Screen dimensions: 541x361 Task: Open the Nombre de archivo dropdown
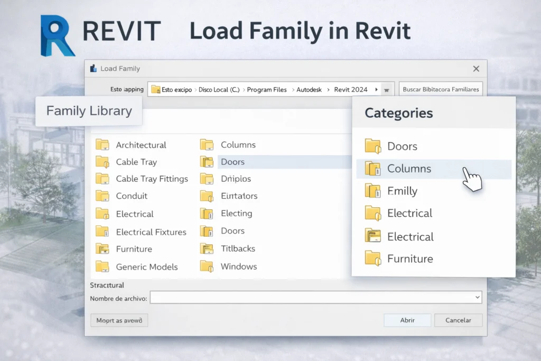(x=476, y=297)
